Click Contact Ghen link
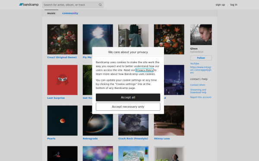This screenshot has width=259, height=161. (198, 85)
